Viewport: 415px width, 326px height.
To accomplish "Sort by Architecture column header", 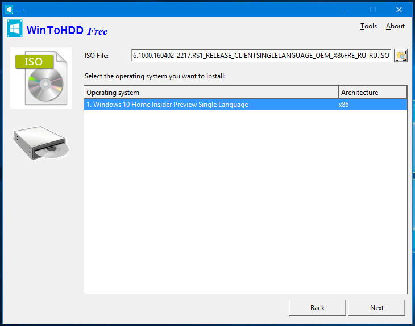I will click(x=372, y=93).
